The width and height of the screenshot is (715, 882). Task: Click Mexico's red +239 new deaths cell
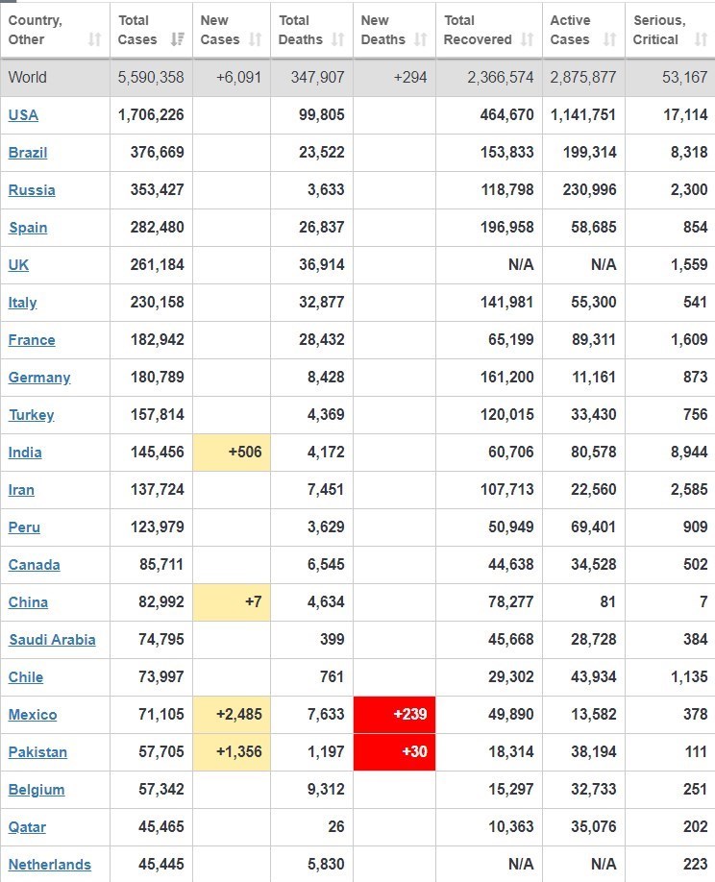pyautogui.click(x=395, y=715)
